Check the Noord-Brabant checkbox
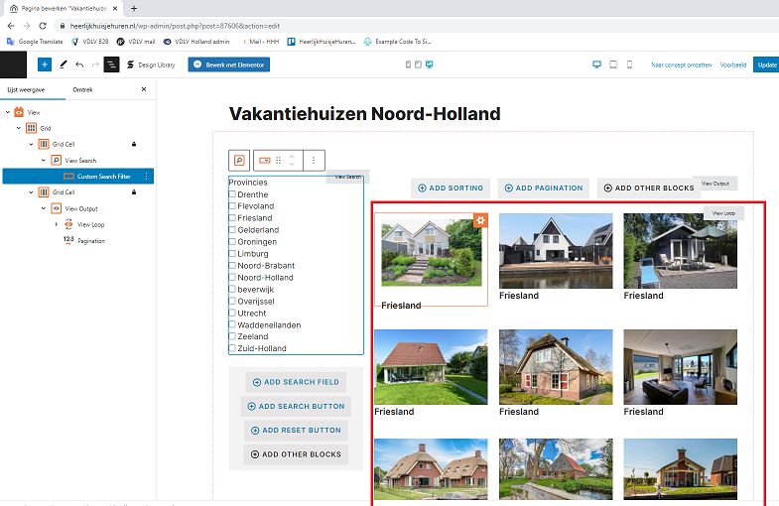Viewport: 779px width, 506px height. (232, 266)
